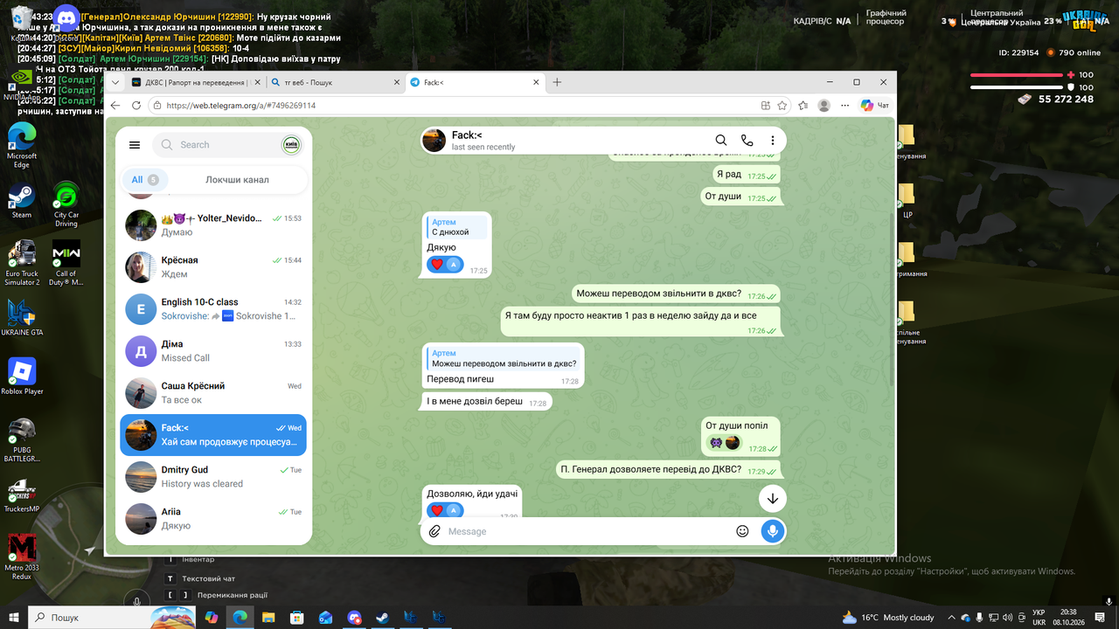Focus the Message input box
The width and height of the screenshot is (1119, 629).
[x=586, y=531]
